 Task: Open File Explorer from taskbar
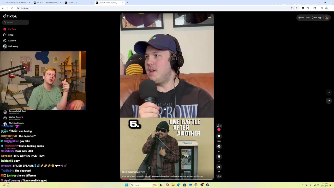173,185
